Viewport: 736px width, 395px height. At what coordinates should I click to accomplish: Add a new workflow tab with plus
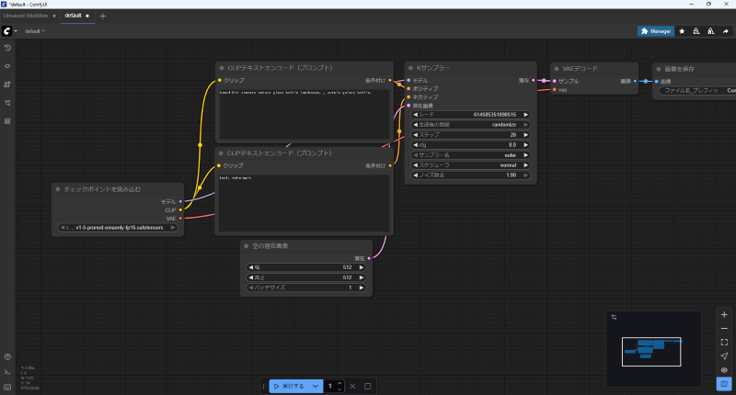[103, 16]
